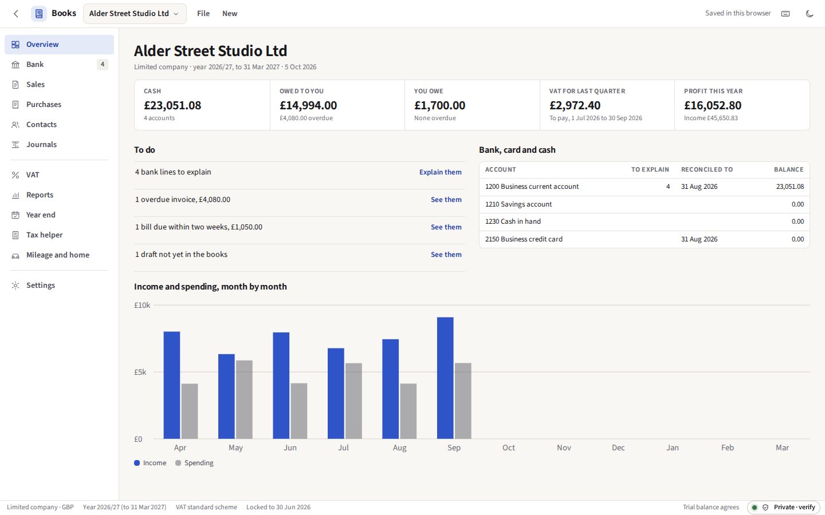Click the September income bar
The image size is (825, 515).
(445, 378)
